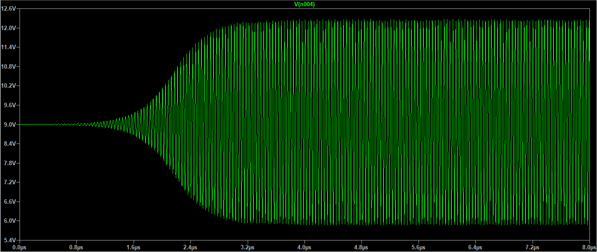
Task: Click the 3.2µs time axis label
Action: click(248, 247)
